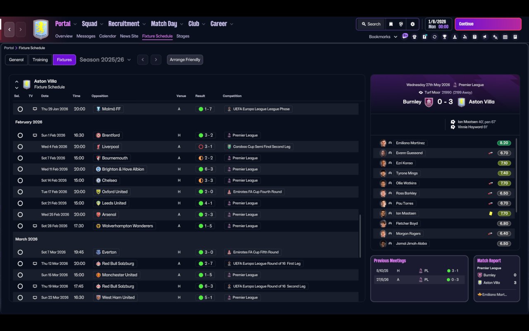Click the TV icon on the Wolverhampton Wanderers row
The image size is (529, 331).
(35, 226)
